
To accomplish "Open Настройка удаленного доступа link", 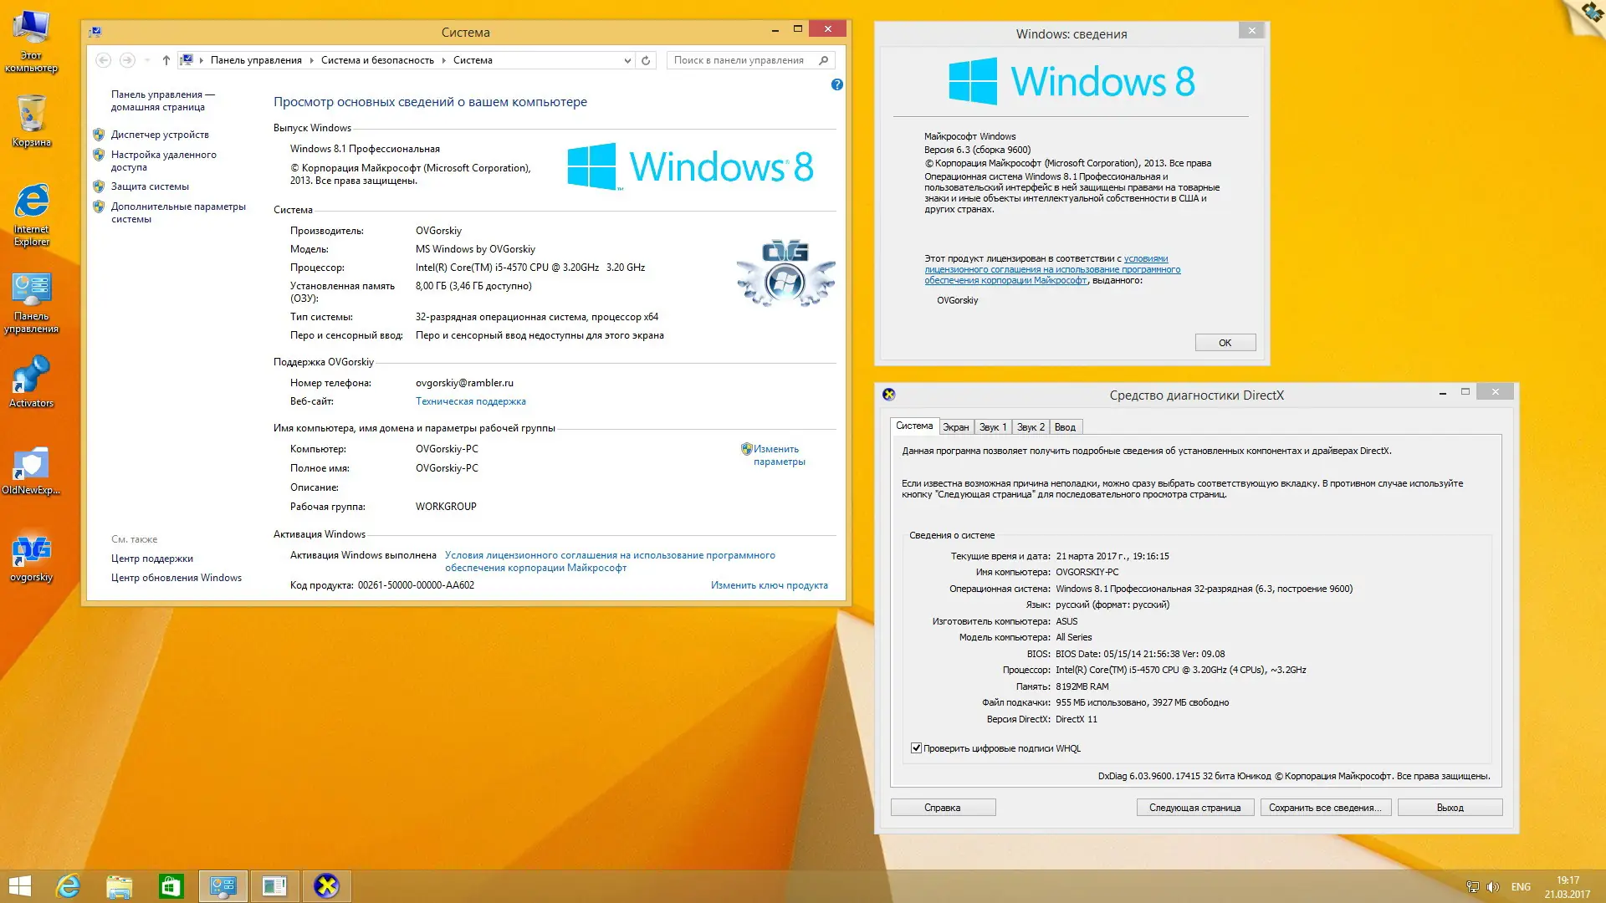I will pyautogui.click(x=163, y=161).
